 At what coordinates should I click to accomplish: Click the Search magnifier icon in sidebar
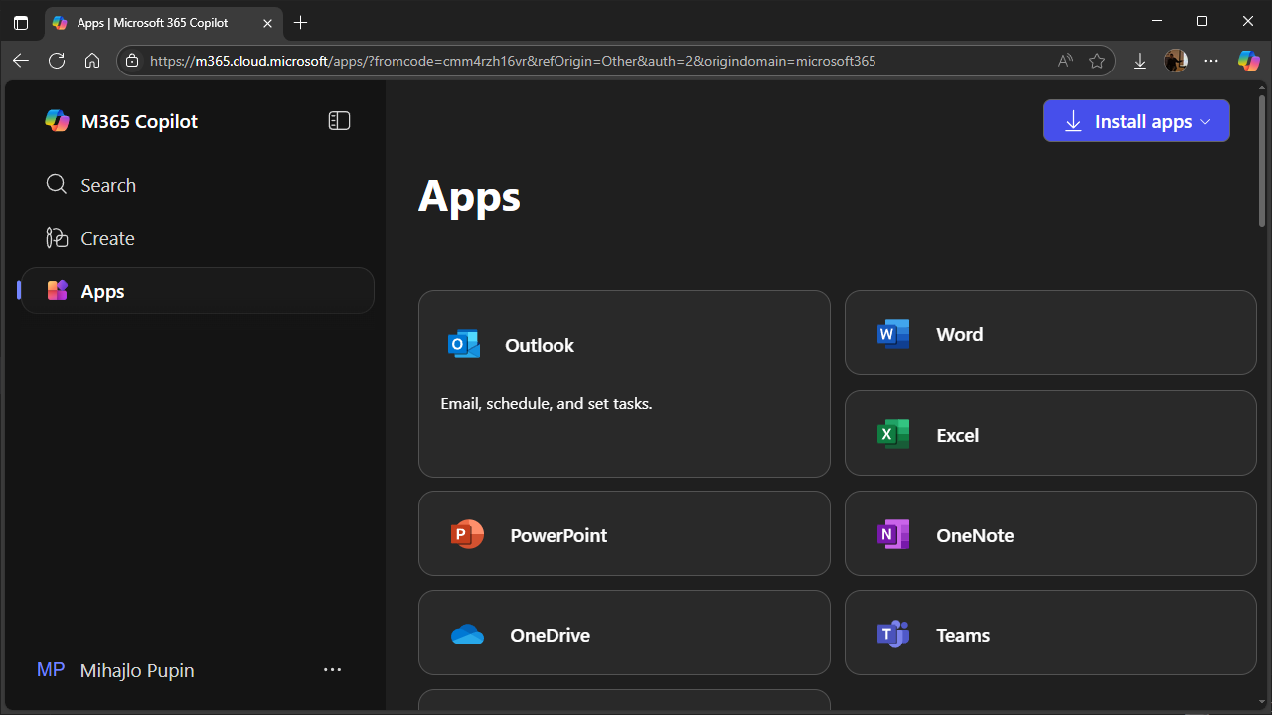click(57, 185)
